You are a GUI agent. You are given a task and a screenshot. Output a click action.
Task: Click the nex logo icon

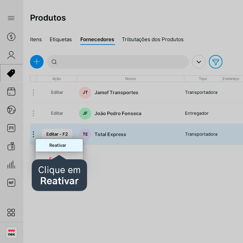click(11, 233)
